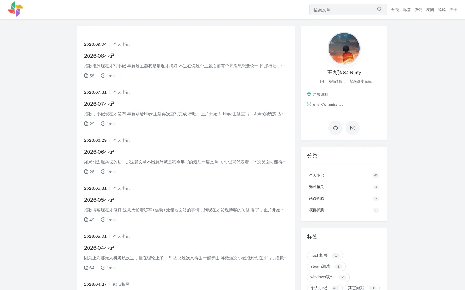The width and height of the screenshot is (465, 290).
Task: Click the 分类 sidebar heading
Action: coord(312,156)
